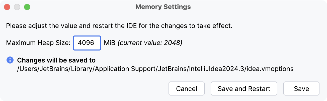The width and height of the screenshot is (327, 101).
Task: Click the green zoom window button
Action: pyautogui.click(x=27, y=7)
